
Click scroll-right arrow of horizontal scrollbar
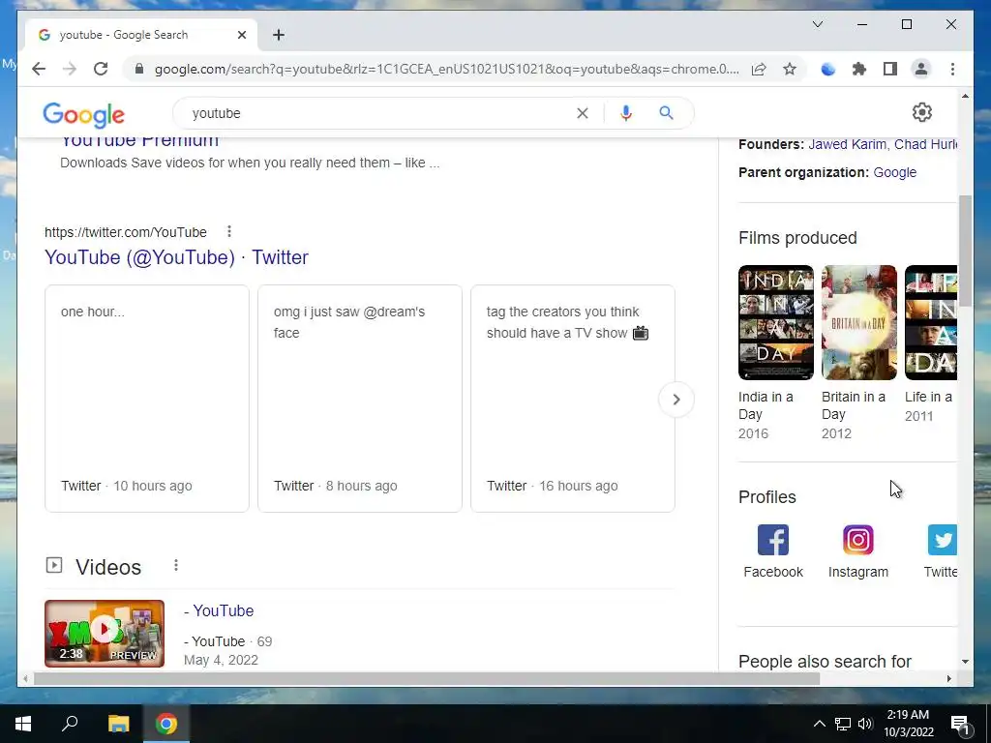(x=948, y=678)
